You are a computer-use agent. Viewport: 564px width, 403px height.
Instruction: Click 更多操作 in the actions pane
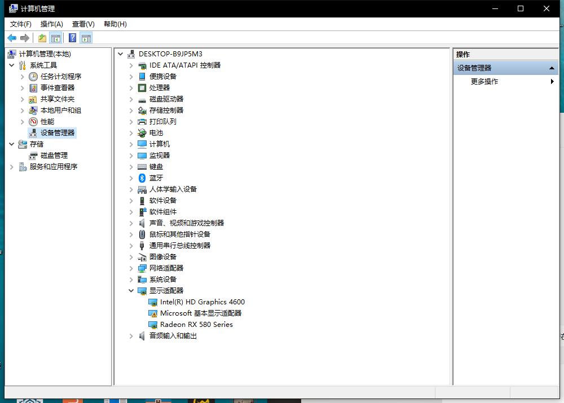(x=484, y=81)
